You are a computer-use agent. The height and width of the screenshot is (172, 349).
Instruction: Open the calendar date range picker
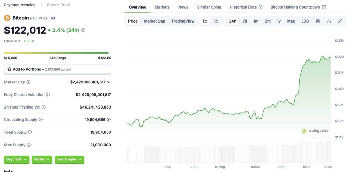click(x=318, y=21)
